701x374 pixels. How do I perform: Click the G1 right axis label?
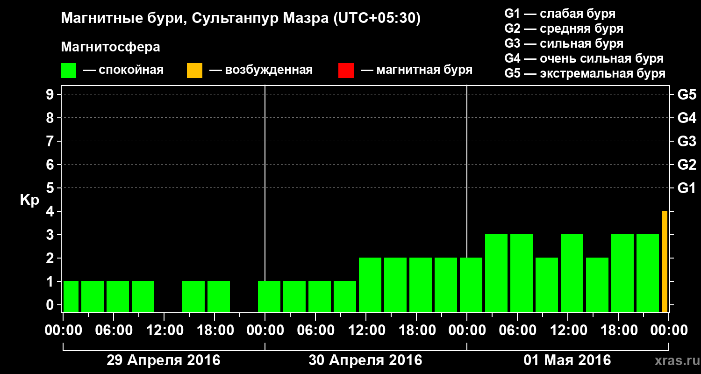point(687,188)
